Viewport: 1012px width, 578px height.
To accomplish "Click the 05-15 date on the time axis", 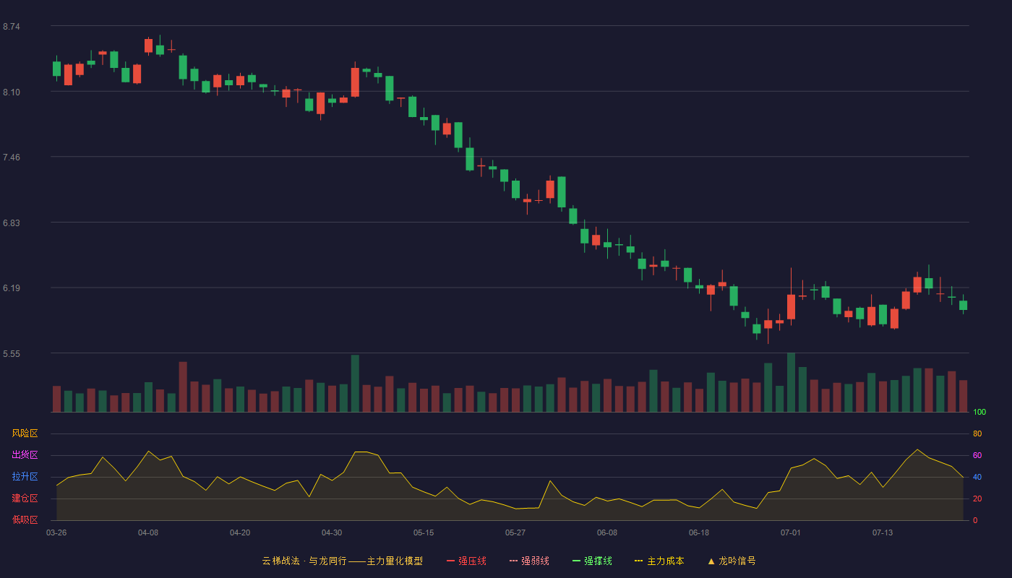I will (424, 532).
